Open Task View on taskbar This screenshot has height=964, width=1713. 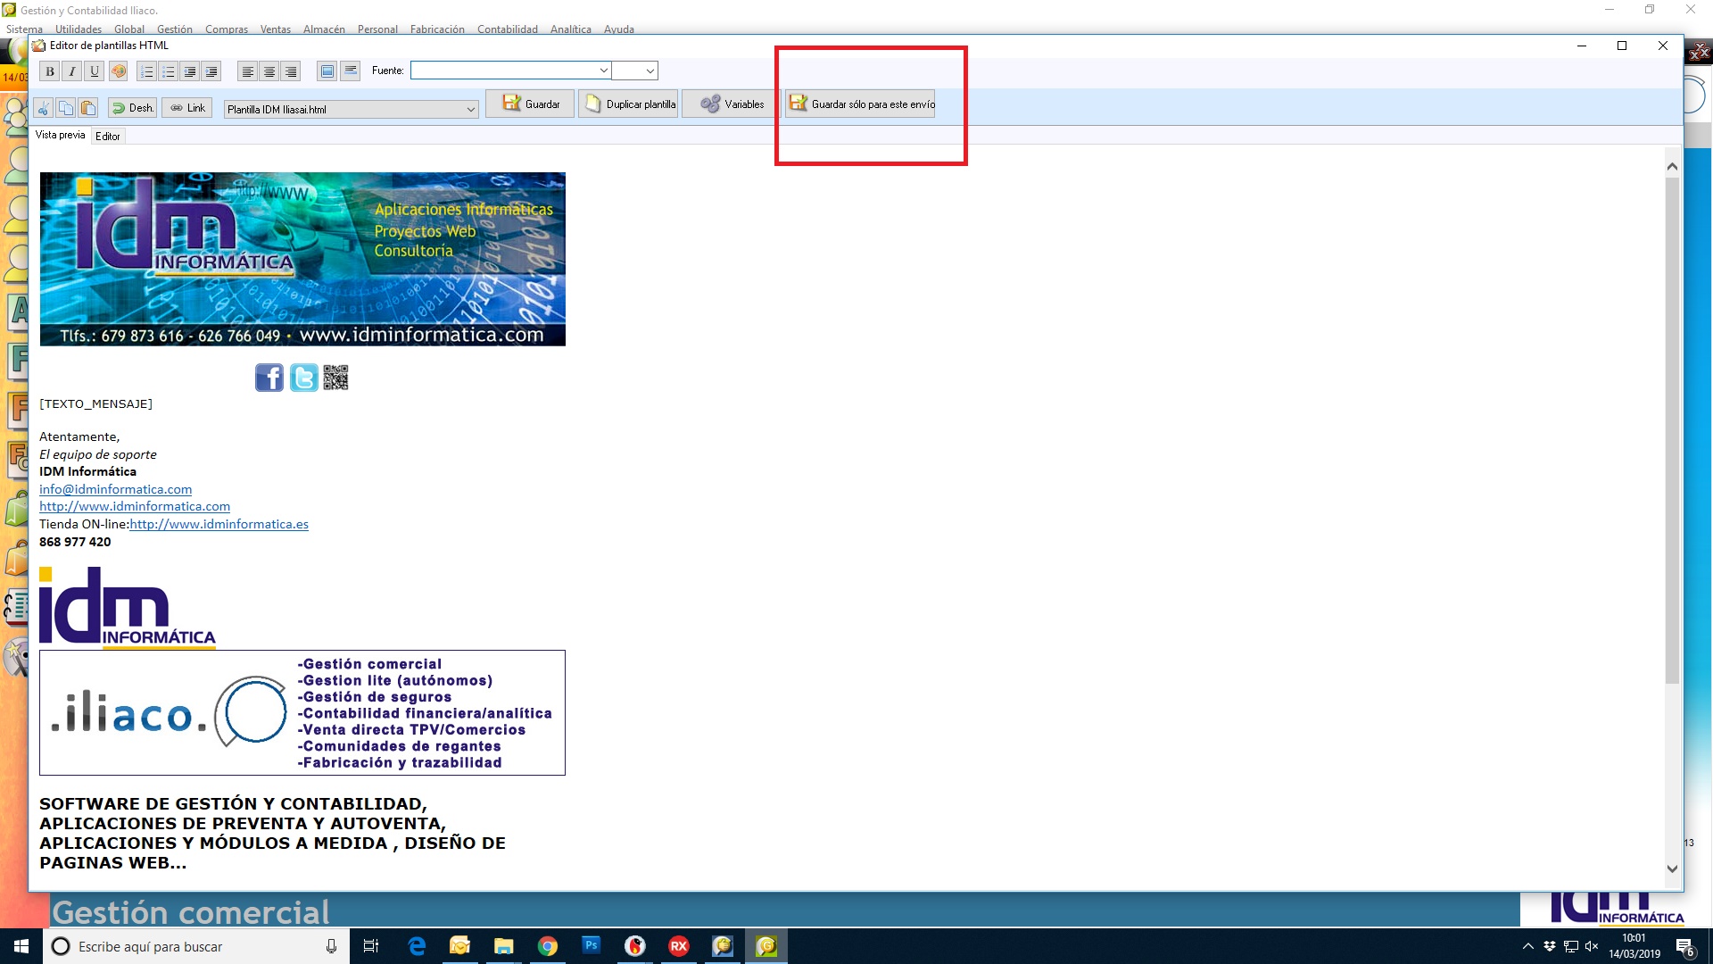point(371,946)
